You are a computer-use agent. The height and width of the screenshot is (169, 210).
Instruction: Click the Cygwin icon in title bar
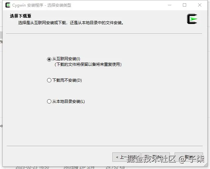coord(8,5)
